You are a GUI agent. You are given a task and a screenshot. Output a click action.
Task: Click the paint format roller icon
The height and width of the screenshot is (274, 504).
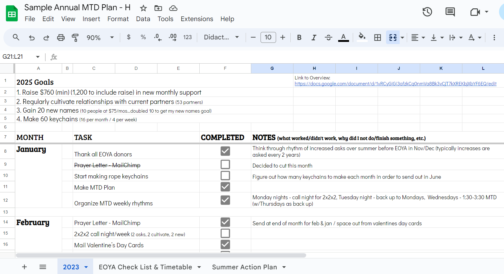pyautogui.click(x=75, y=38)
